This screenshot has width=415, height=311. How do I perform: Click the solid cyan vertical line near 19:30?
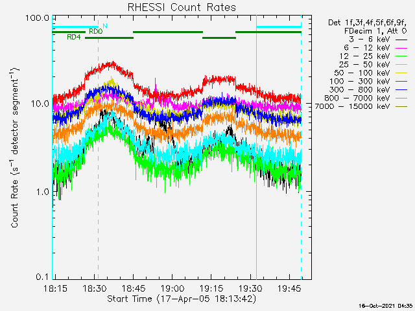click(x=256, y=147)
